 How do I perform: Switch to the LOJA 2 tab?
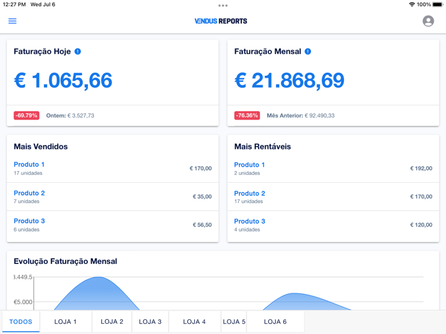click(x=111, y=321)
